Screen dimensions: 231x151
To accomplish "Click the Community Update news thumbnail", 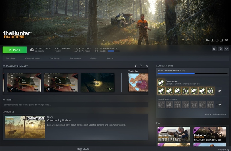I will pos(25,127).
